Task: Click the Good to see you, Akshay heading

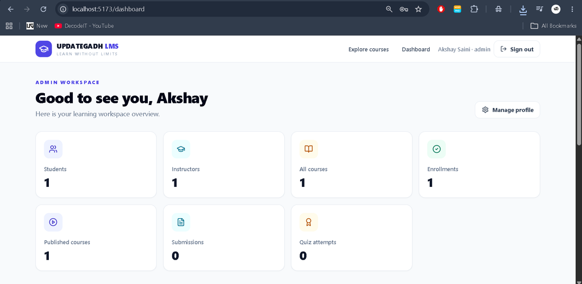Action: (x=122, y=98)
